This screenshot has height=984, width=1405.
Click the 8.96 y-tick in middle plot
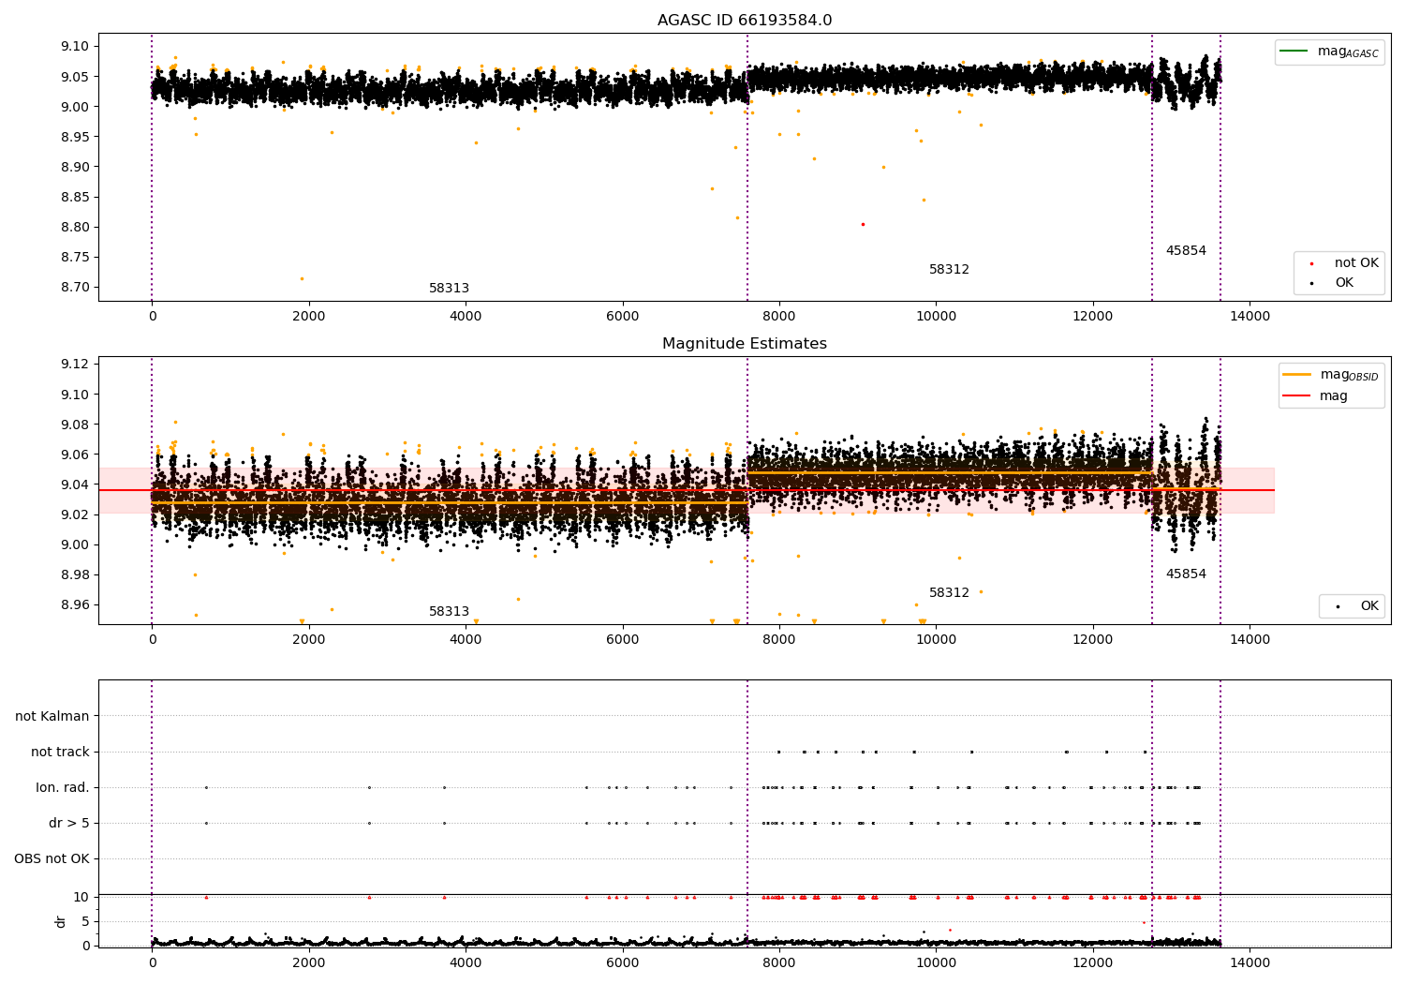pos(75,605)
